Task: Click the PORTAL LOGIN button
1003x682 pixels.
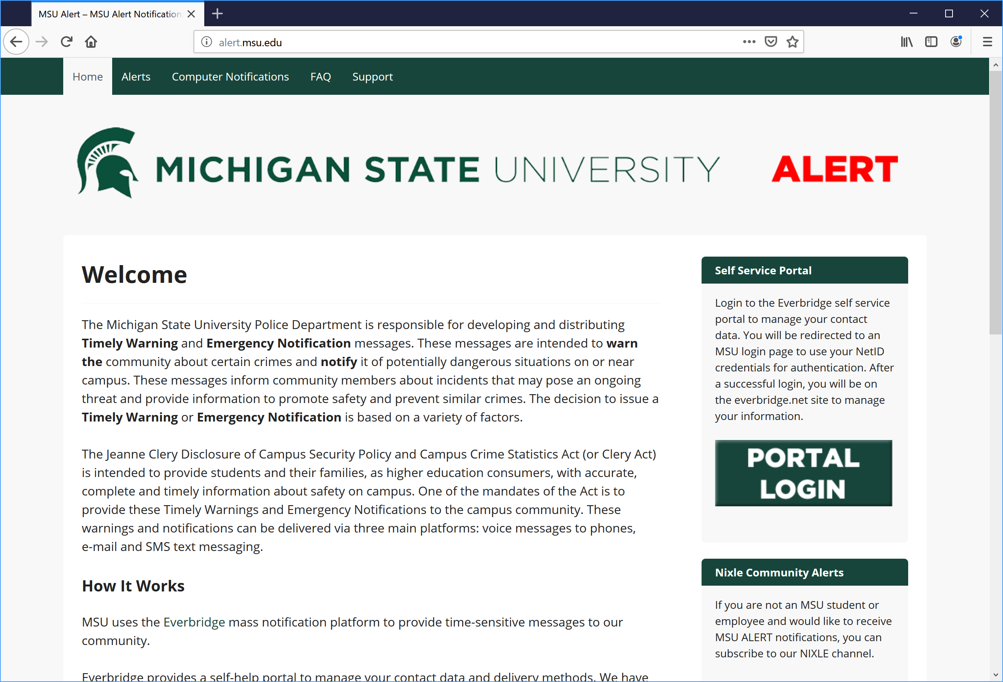Action: tap(803, 473)
